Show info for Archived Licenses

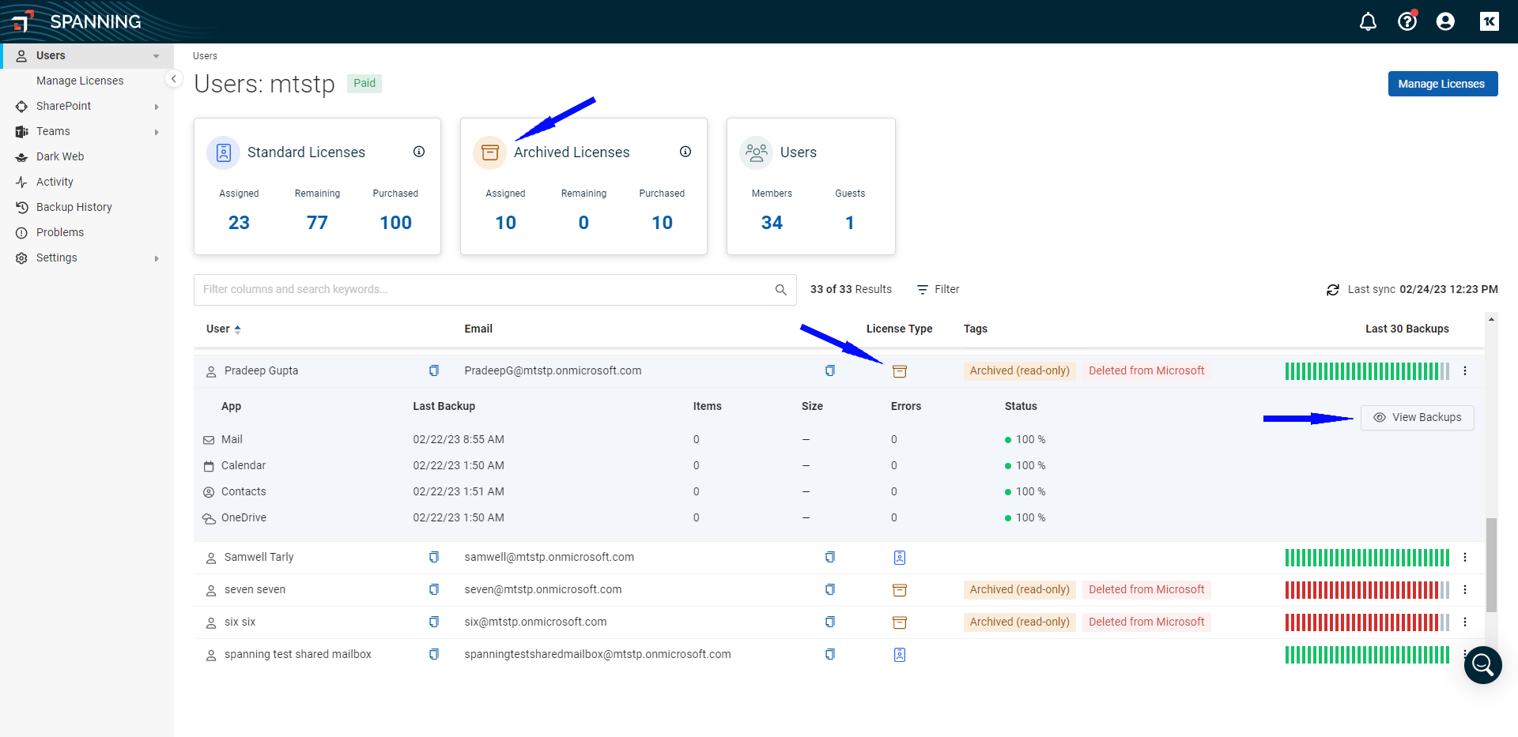[685, 152]
